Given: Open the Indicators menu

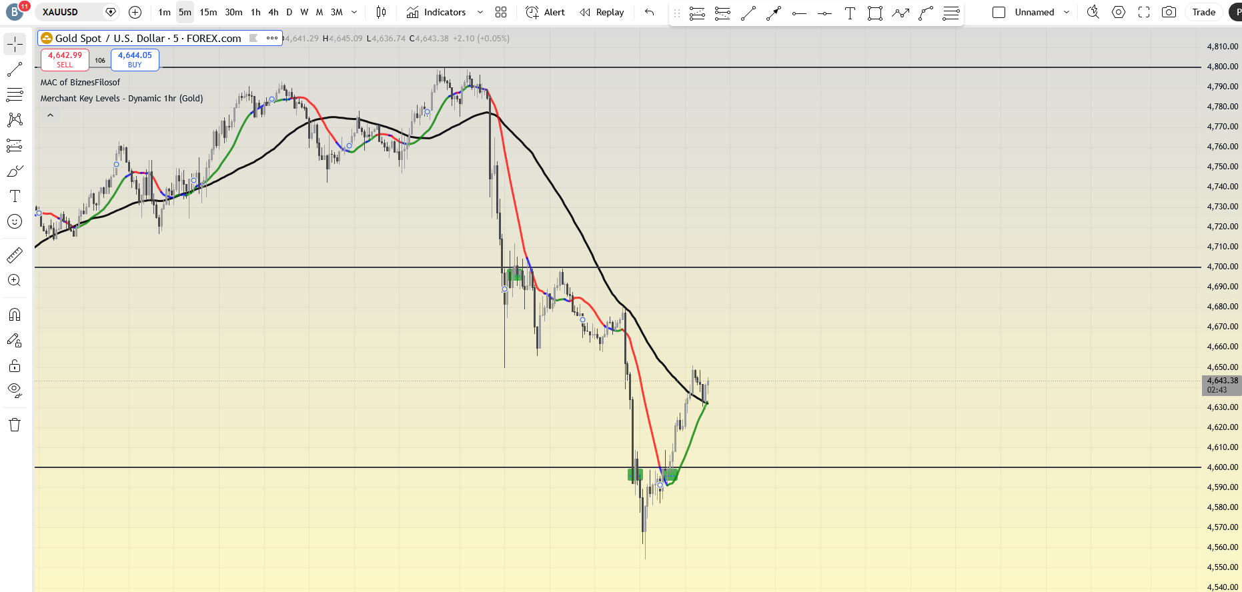Looking at the screenshot, I should click(x=437, y=12).
